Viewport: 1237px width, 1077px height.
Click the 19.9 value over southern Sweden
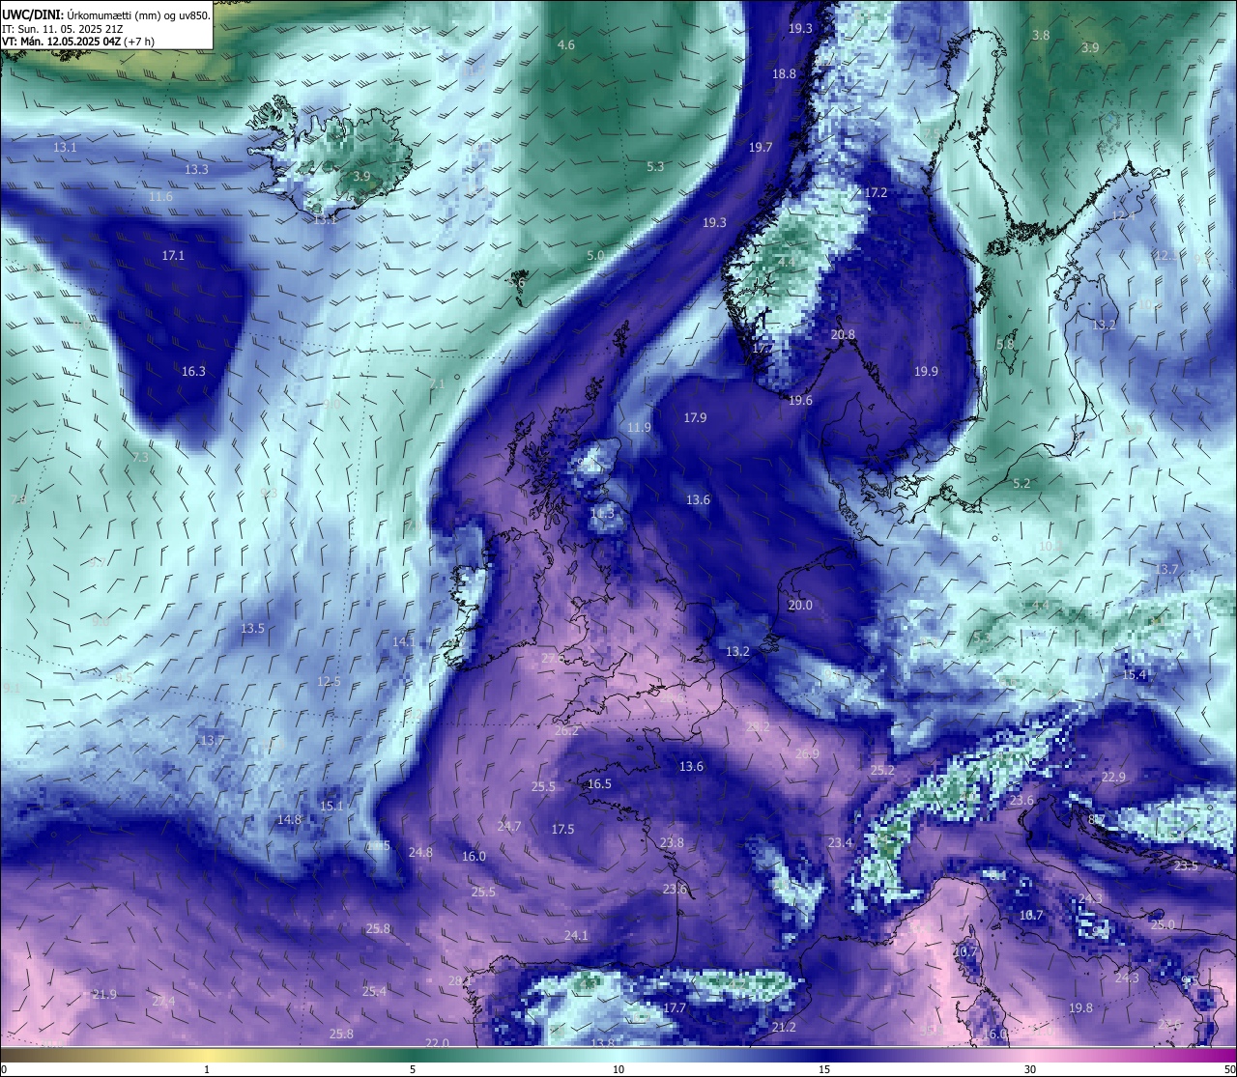pos(926,371)
